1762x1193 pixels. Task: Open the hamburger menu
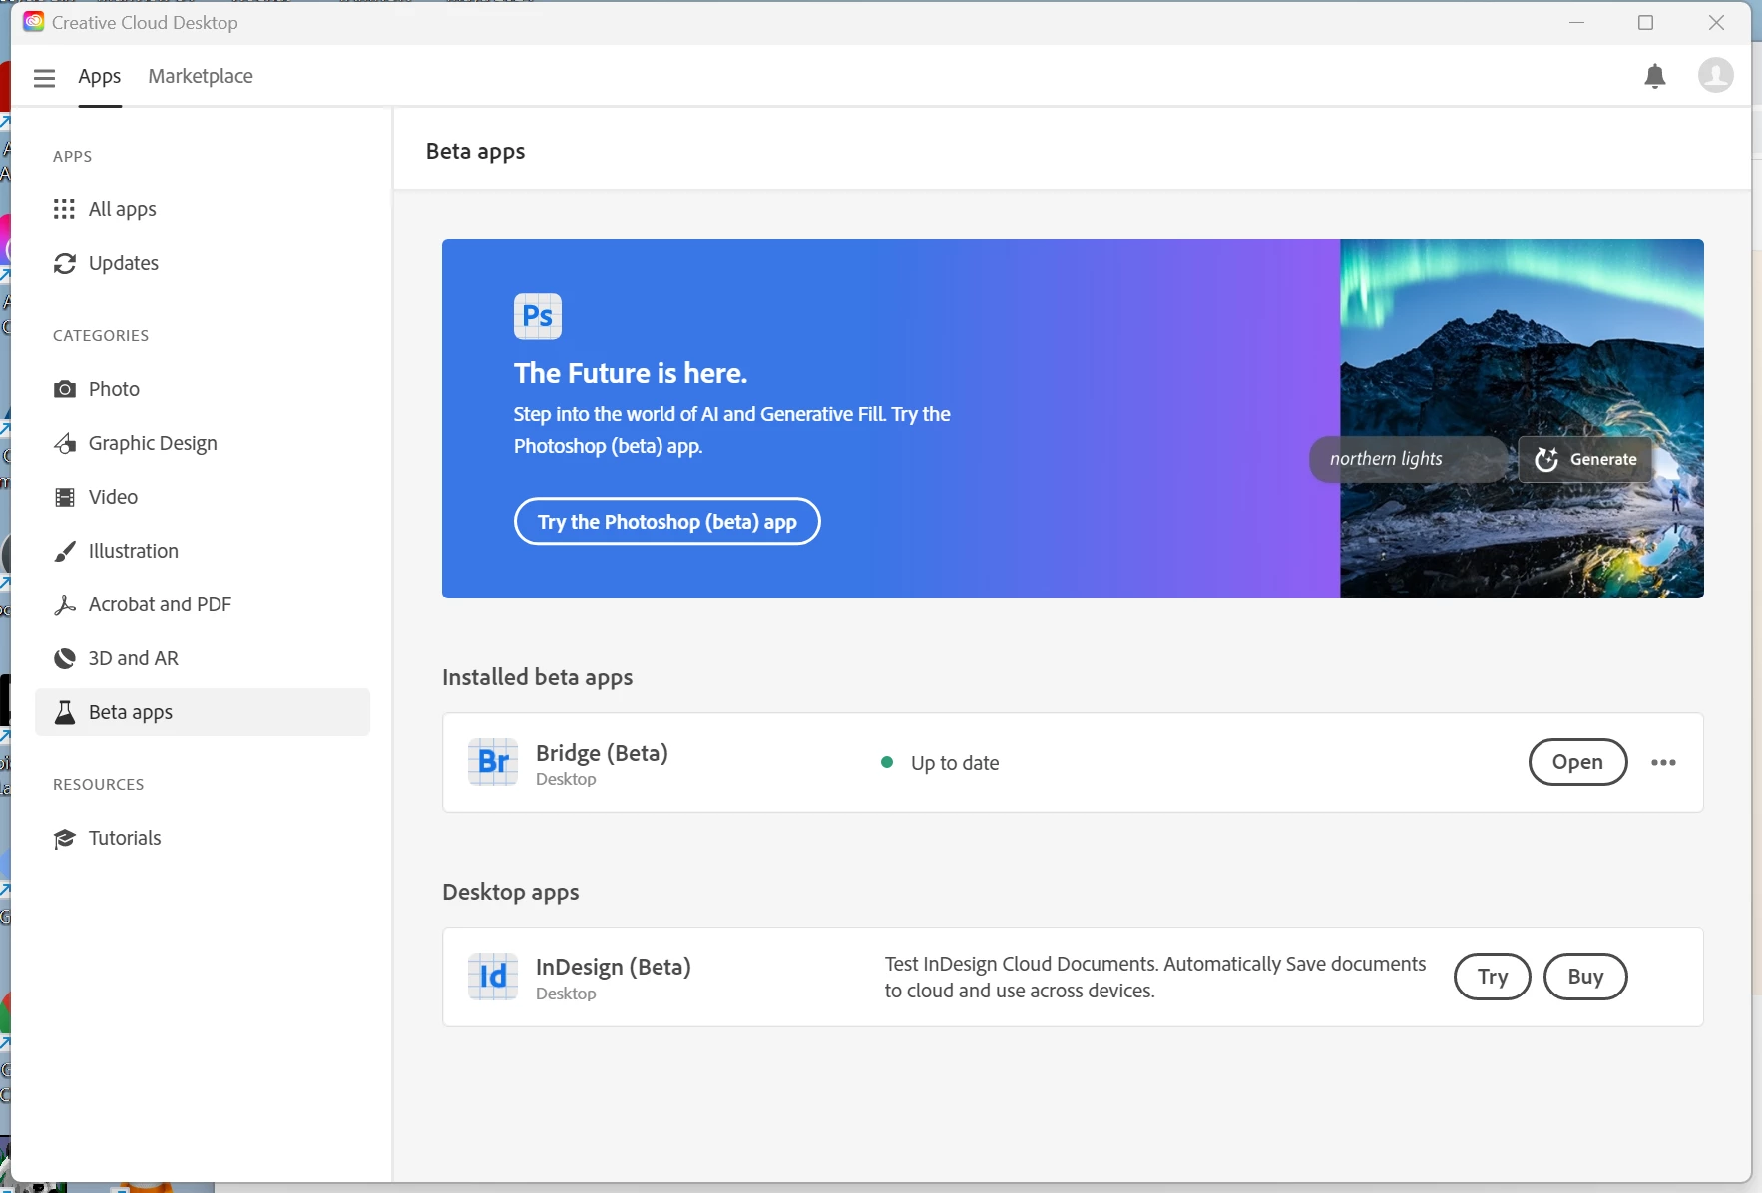tap(44, 77)
